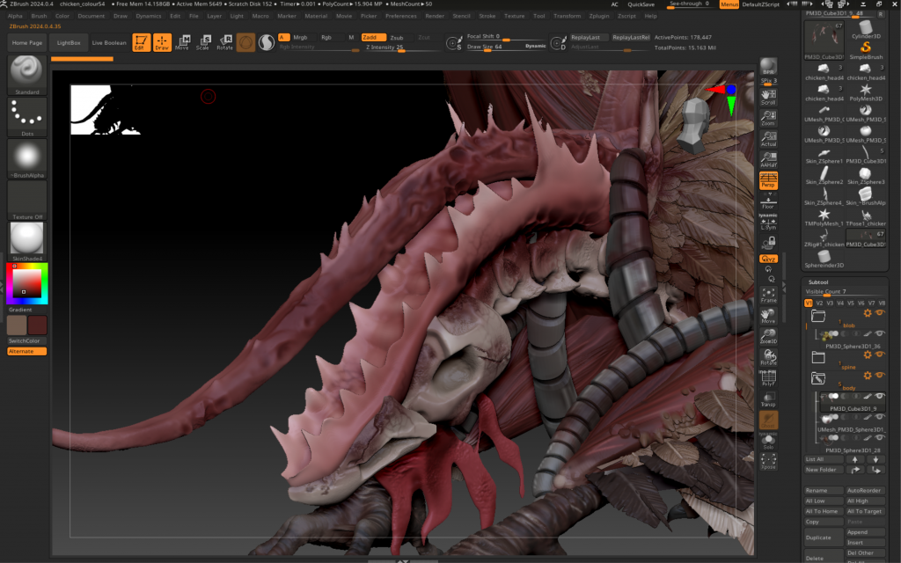Click the Frame view icon
Viewport: 901px width, 563px height.
[768, 295]
